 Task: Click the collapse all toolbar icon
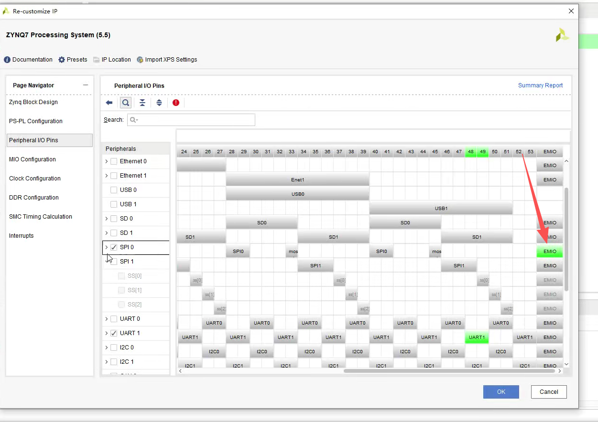tap(142, 103)
